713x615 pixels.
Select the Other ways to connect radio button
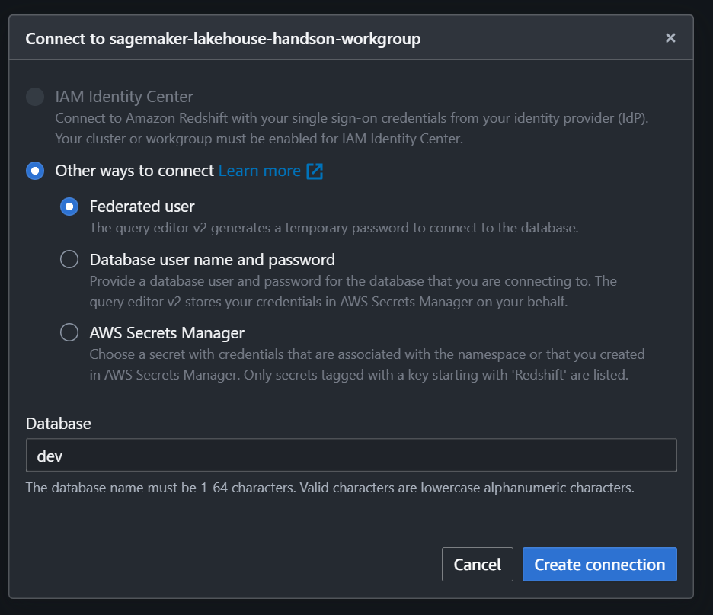pyautogui.click(x=35, y=171)
